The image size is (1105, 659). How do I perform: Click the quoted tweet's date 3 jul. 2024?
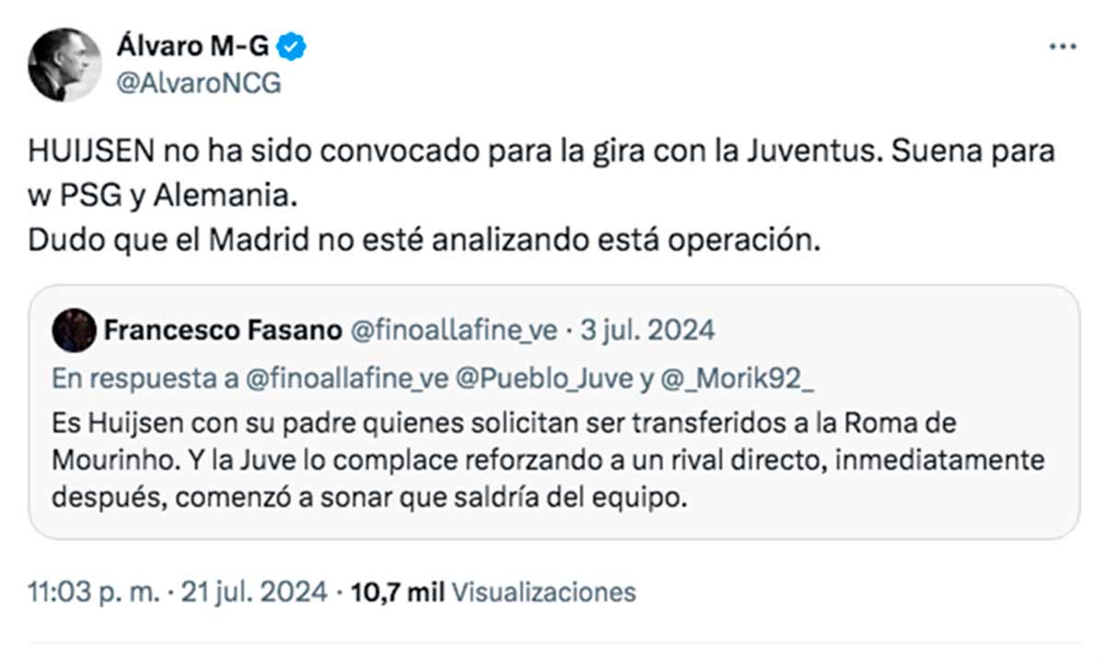point(647,330)
